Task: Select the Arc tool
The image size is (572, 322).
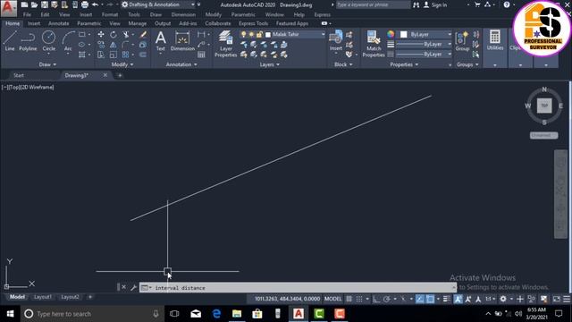Action: [x=68, y=40]
